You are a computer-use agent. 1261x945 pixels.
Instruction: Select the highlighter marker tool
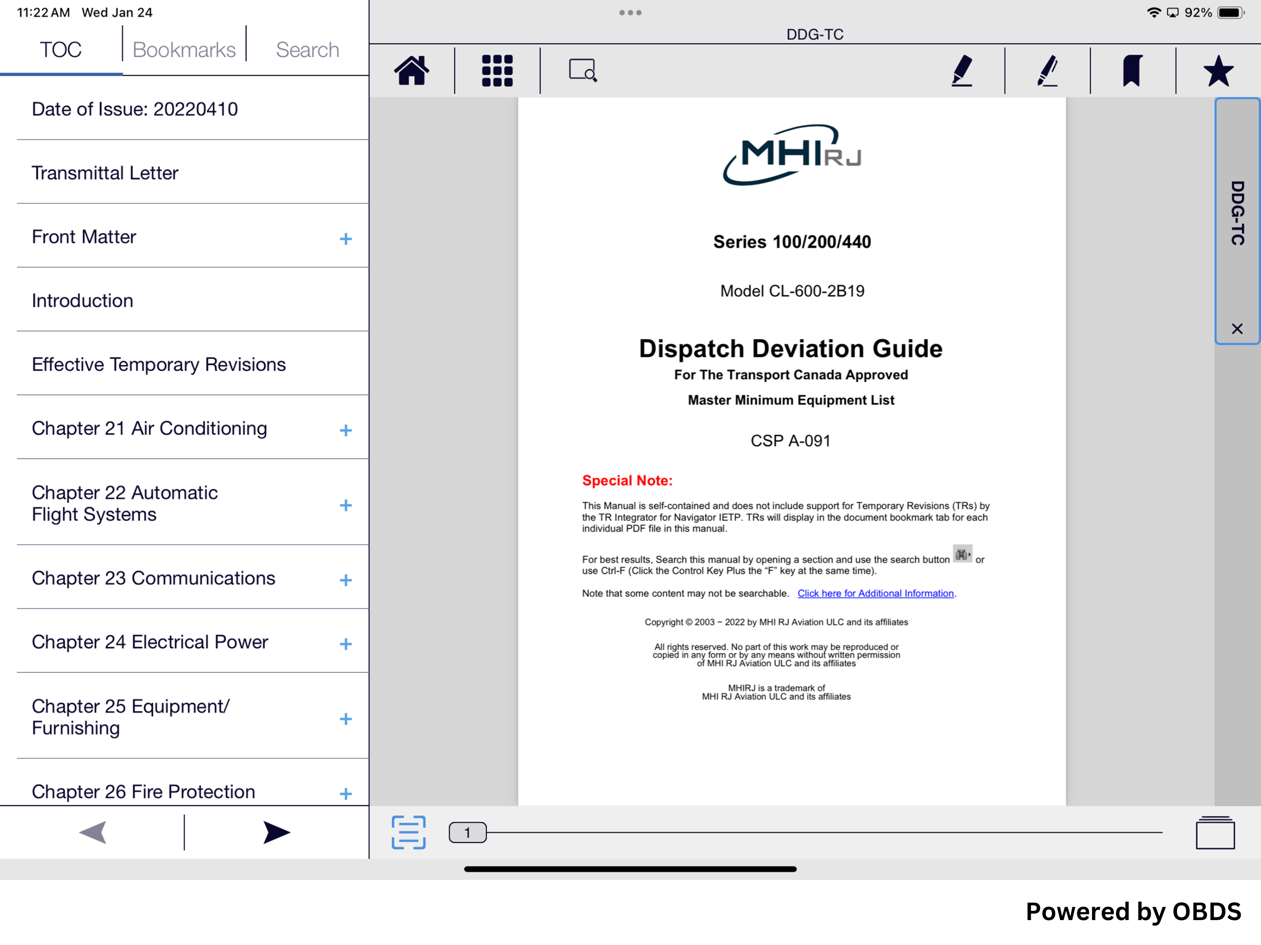(962, 71)
